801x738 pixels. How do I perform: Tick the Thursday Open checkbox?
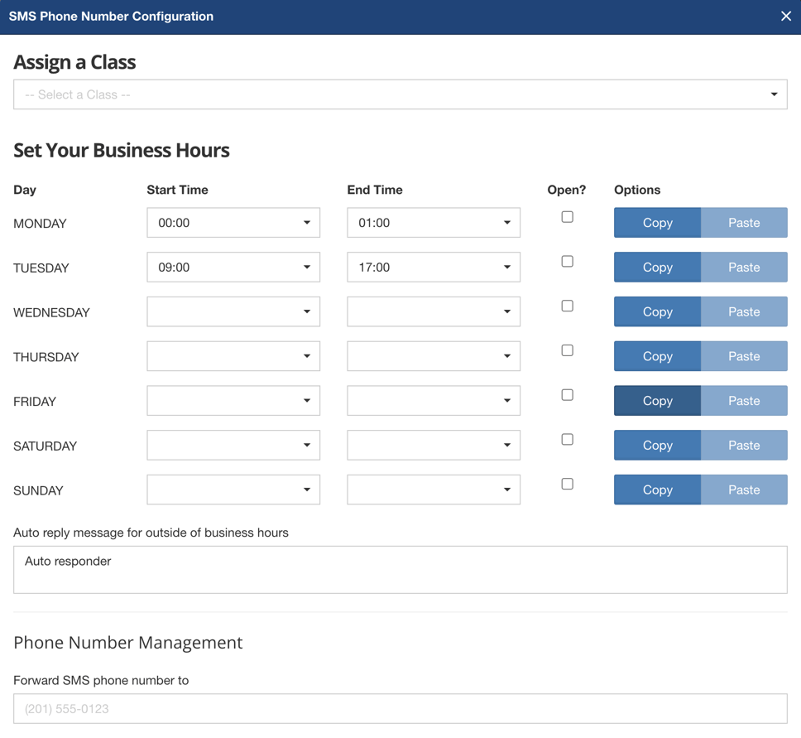567,350
